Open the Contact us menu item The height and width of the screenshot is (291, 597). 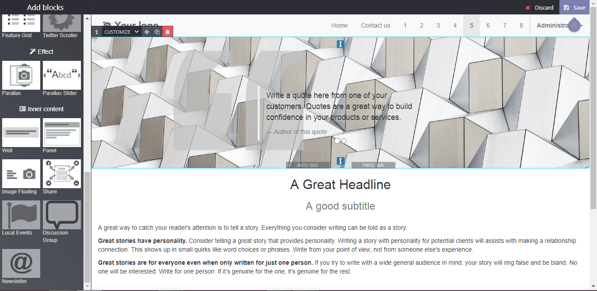click(375, 25)
